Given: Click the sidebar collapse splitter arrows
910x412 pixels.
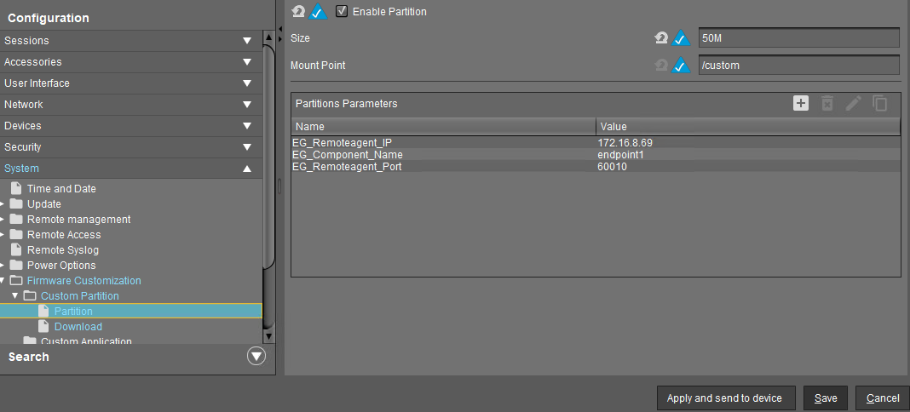Looking at the screenshot, I should pos(279,32).
